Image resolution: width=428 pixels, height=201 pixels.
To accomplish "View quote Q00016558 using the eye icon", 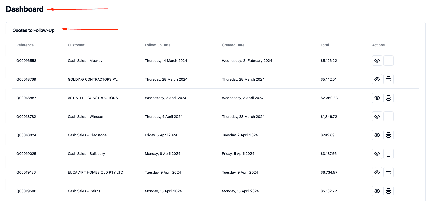I will tap(377, 61).
